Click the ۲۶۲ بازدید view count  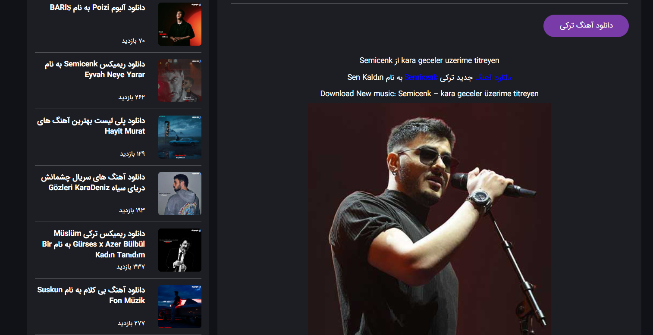(x=132, y=97)
